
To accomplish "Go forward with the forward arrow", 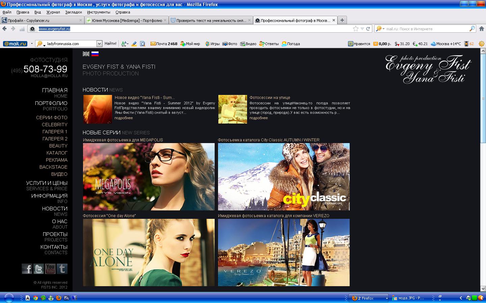I will (x=13, y=29).
